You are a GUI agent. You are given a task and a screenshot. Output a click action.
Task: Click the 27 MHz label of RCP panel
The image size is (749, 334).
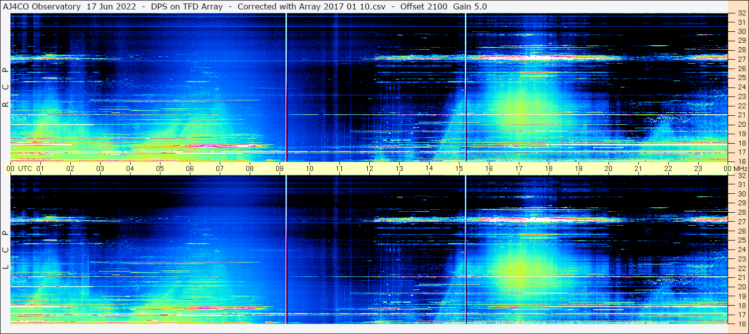coord(742,59)
